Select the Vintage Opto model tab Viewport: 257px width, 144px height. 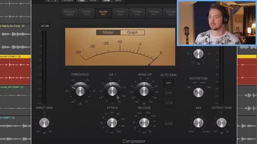click(x=170, y=13)
